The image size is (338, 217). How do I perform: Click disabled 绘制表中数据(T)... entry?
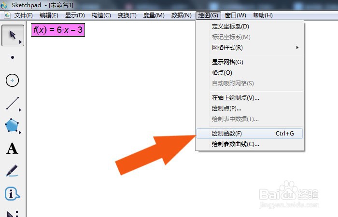point(250,119)
